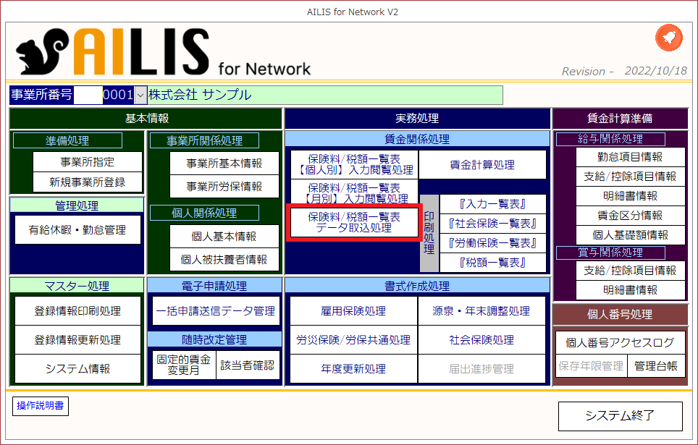The image size is (698, 445).
Task: Open 新規事業所登録
Action: point(87,182)
